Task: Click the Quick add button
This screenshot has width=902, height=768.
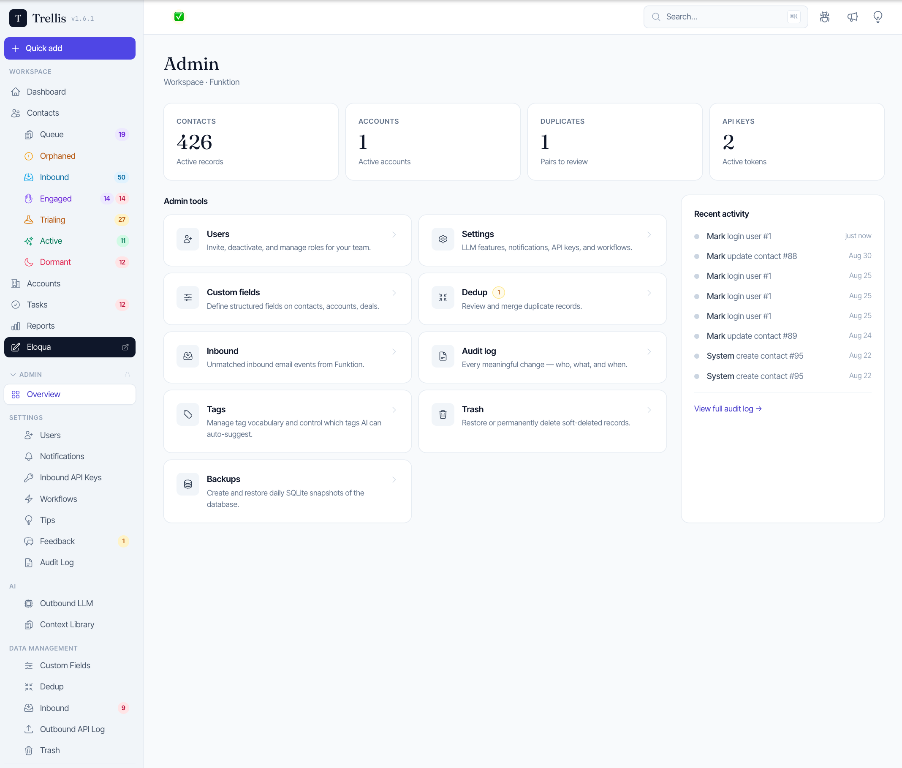Action: [x=70, y=48]
